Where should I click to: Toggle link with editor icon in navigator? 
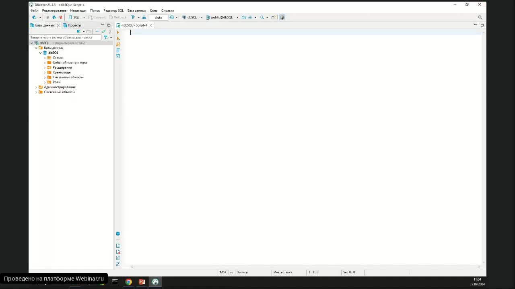(103, 31)
